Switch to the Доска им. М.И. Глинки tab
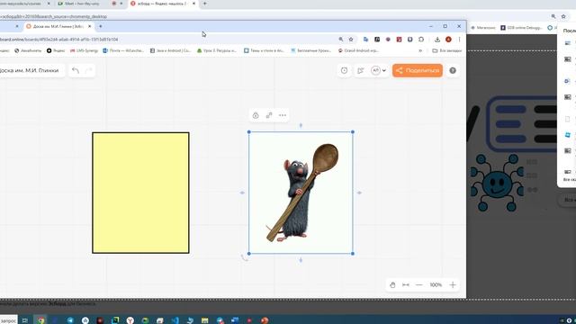The height and width of the screenshot is (324, 576). pyautogui.click(x=58, y=26)
